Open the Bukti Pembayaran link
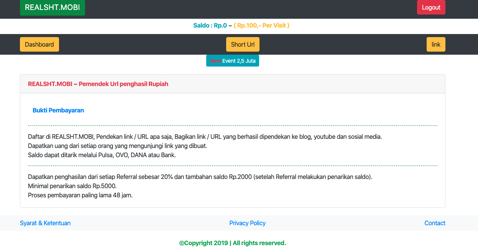This screenshot has width=478, height=252. tap(58, 110)
